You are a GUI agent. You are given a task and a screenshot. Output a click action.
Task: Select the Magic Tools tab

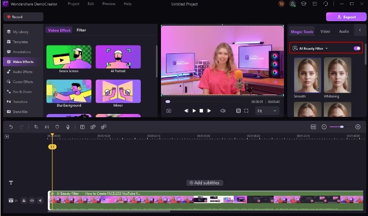[x=302, y=32]
